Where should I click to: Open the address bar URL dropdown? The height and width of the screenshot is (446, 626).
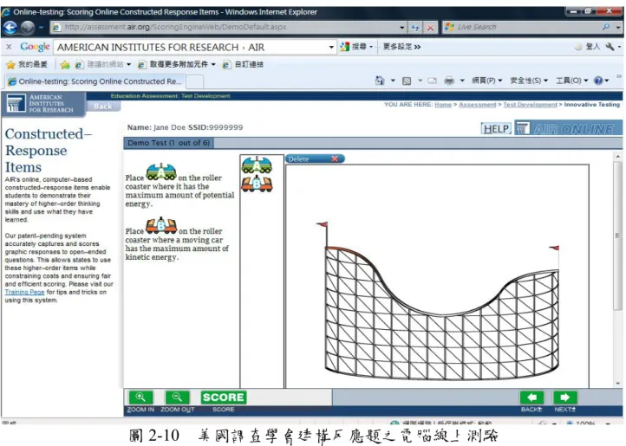(x=402, y=28)
